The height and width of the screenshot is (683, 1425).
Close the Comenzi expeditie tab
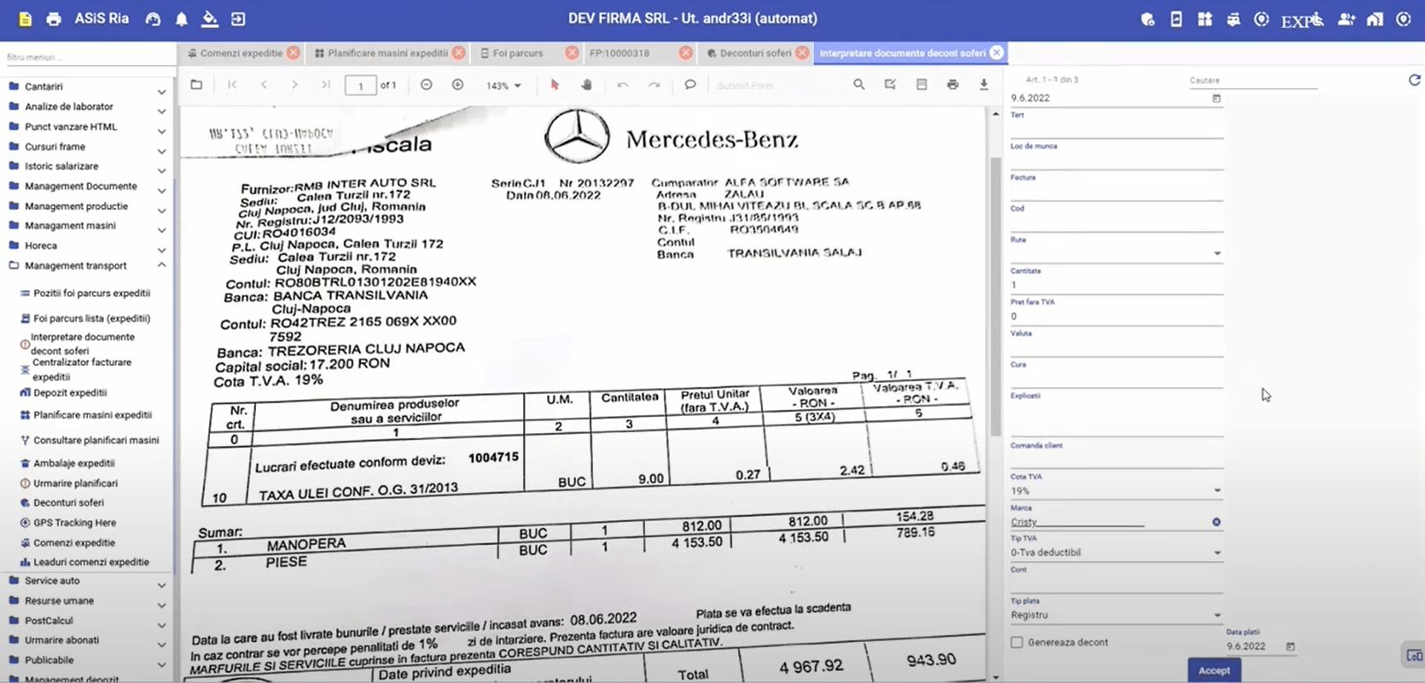tap(294, 53)
